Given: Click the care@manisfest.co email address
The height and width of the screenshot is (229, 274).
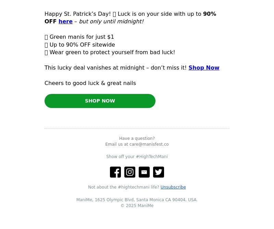Looking at the screenshot, I should pyautogui.click(x=149, y=144).
